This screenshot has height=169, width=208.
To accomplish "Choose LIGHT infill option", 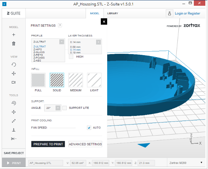I will [94, 80].
